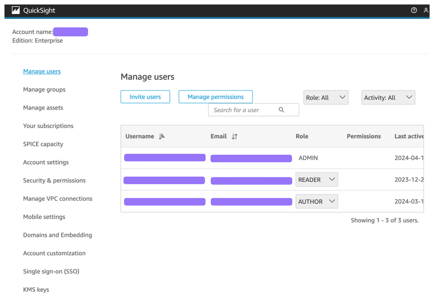434x307 pixels.
Task: Click the QuickSight logo icon
Action: pos(16,10)
